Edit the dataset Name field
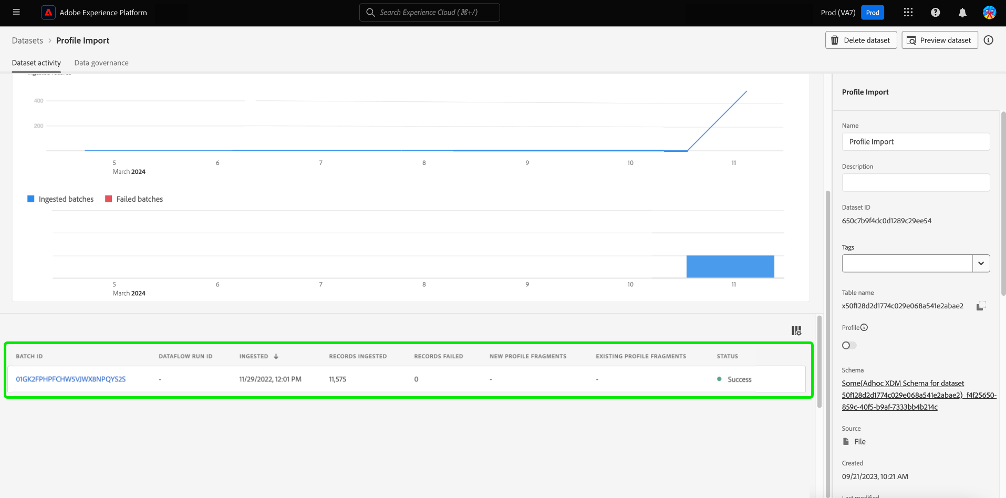 (916, 142)
